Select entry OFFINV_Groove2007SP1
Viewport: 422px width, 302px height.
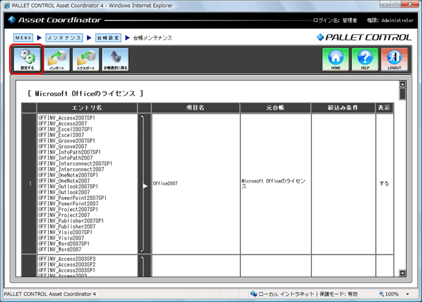coord(66,141)
